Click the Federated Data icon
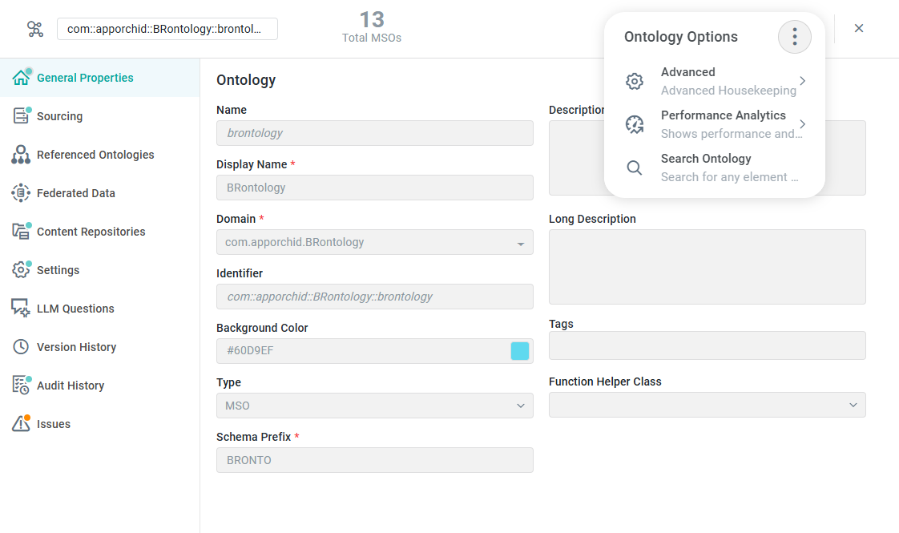This screenshot has width=899, height=533. click(x=21, y=193)
